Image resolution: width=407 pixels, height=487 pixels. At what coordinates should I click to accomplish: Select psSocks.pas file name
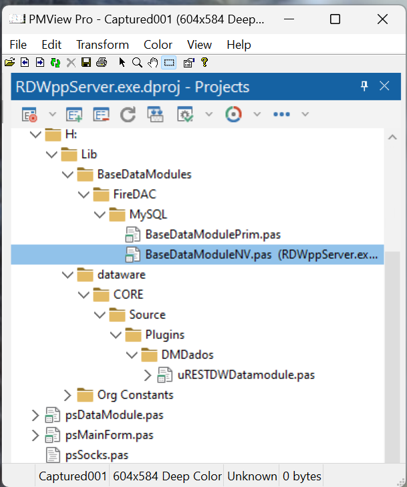97,456
